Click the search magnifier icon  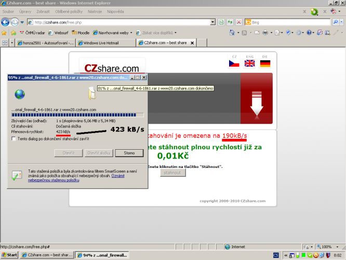(336, 22)
